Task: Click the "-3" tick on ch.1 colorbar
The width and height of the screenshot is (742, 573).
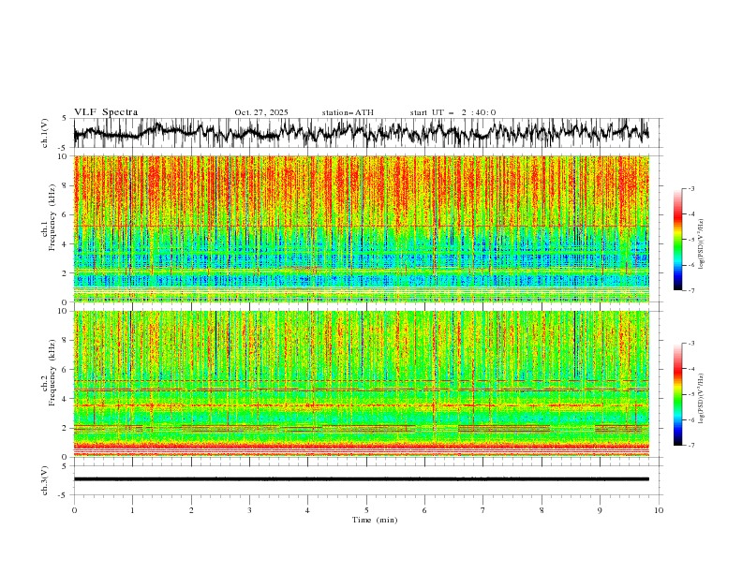Action: [x=691, y=189]
